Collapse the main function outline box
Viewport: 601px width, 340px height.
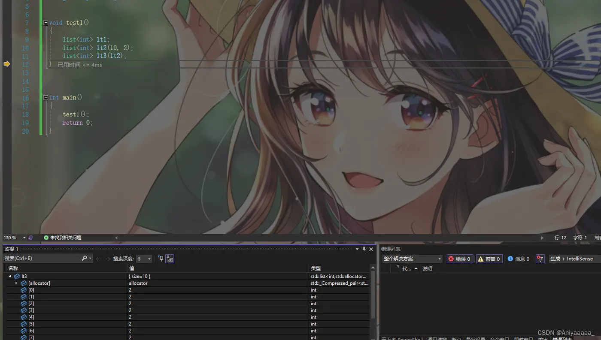point(46,98)
